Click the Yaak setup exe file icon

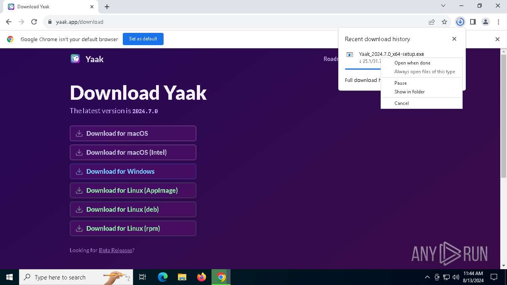tap(350, 55)
